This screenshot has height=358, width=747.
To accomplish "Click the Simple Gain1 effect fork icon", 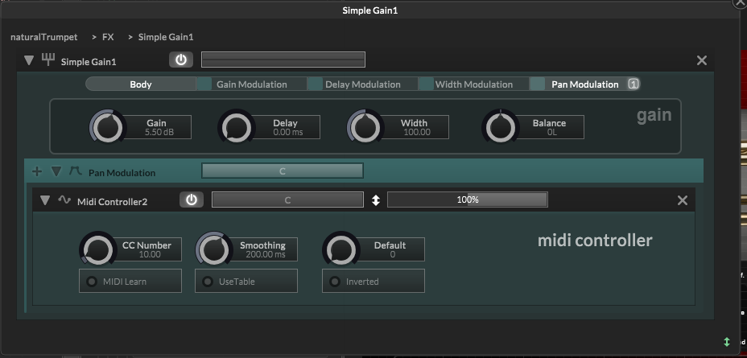I will 48,60.
